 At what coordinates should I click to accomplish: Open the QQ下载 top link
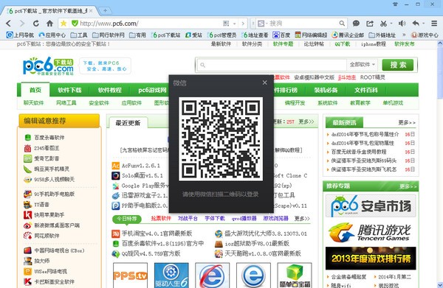point(343,44)
